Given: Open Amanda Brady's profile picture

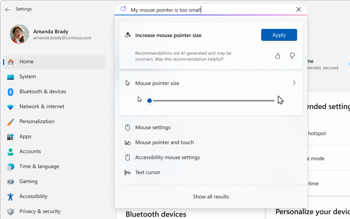Looking at the screenshot, I should (19, 34).
